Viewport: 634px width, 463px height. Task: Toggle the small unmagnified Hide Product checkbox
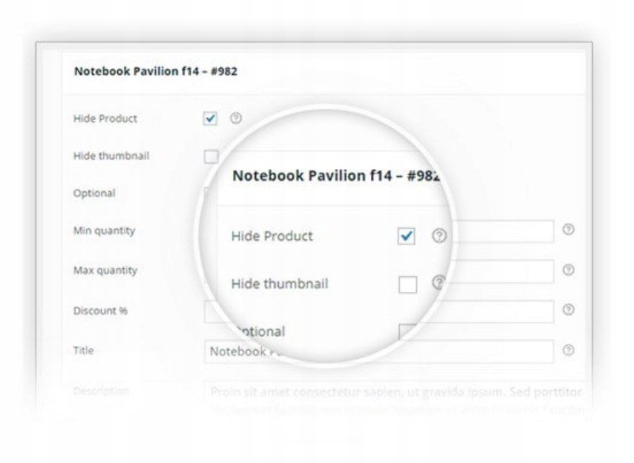(211, 119)
